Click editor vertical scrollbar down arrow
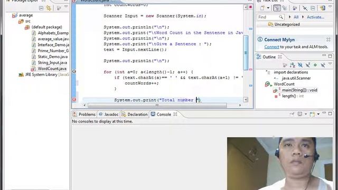338x190 pixels. tap(246, 100)
